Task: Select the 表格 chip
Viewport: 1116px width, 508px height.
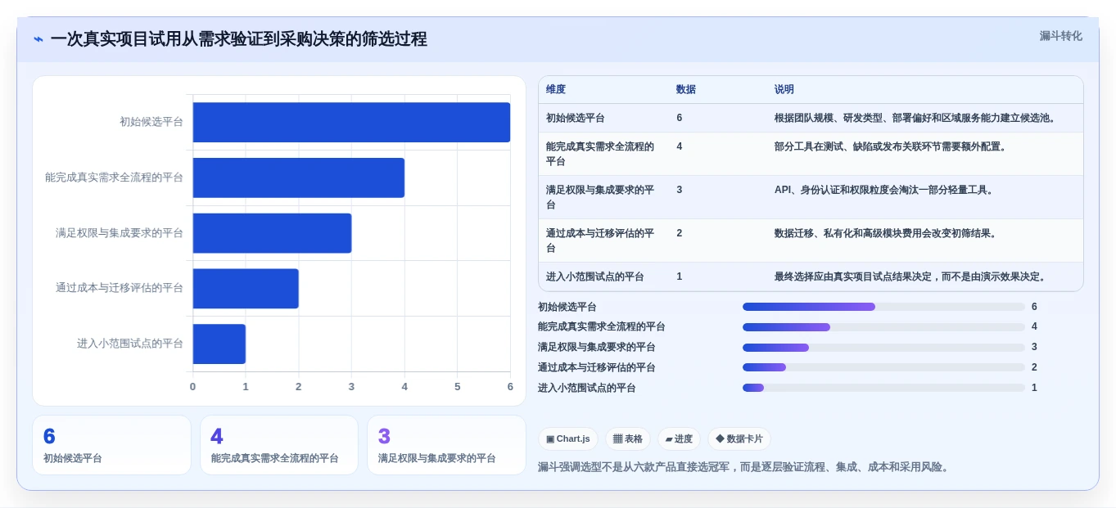Action: pos(627,439)
